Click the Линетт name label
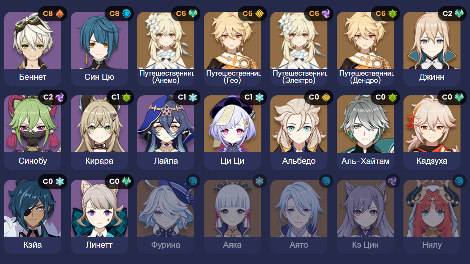 [99, 245]
